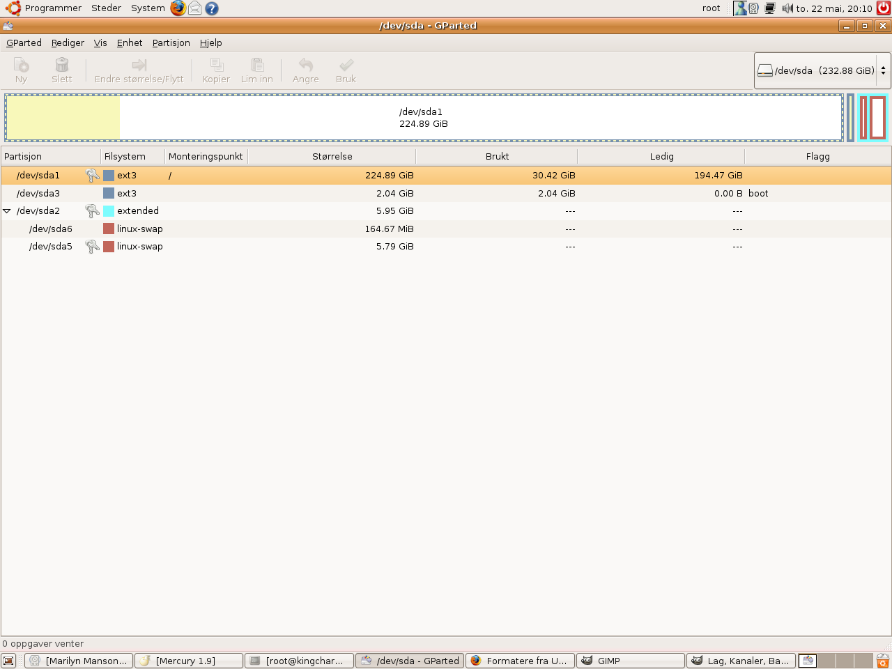Click the workspace switcher's first workspace
892x669 pixels.
tap(808, 661)
